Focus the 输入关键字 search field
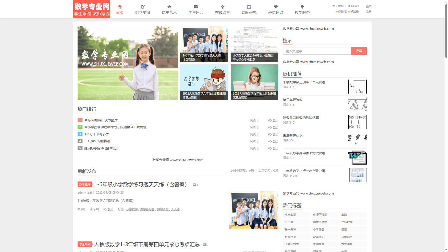Screen dimensions: 448x252 (317, 51)
